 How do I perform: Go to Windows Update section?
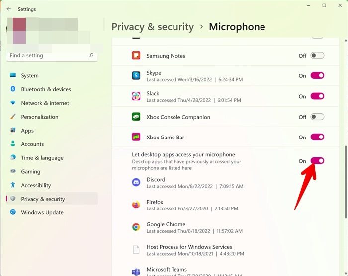point(42,212)
